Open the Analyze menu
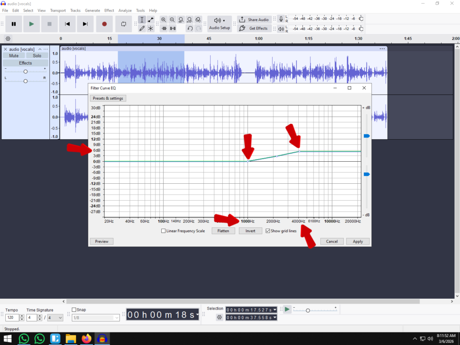Viewport: 460px width, 345px height. pyautogui.click(x=125, y=10)
